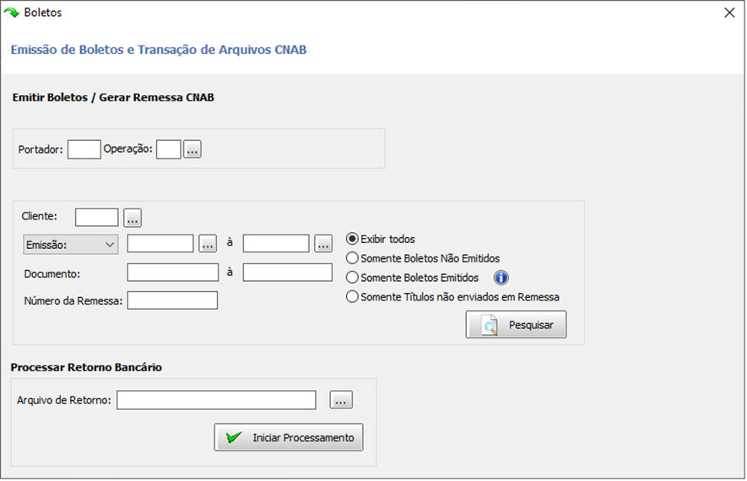The width and height of the screenshot is (747, 481).
Task: Open the start date picker ellipsis button
Action: click(x=208, y=244)
